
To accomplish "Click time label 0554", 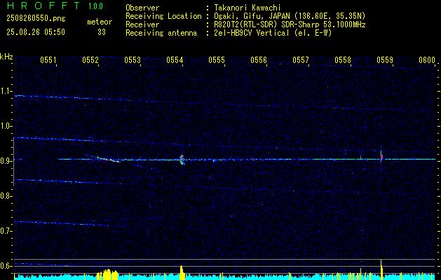I will 175,59.
